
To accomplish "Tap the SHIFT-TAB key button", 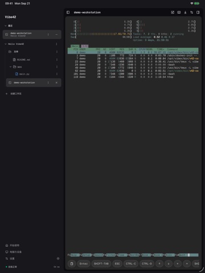I will (x=101, y=264).
